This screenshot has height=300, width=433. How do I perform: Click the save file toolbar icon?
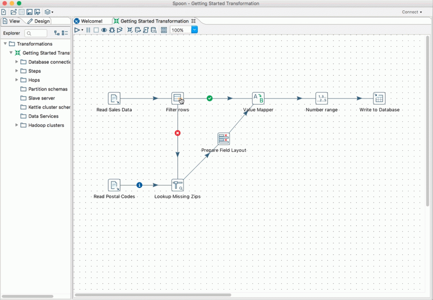(x=29, y=12)
